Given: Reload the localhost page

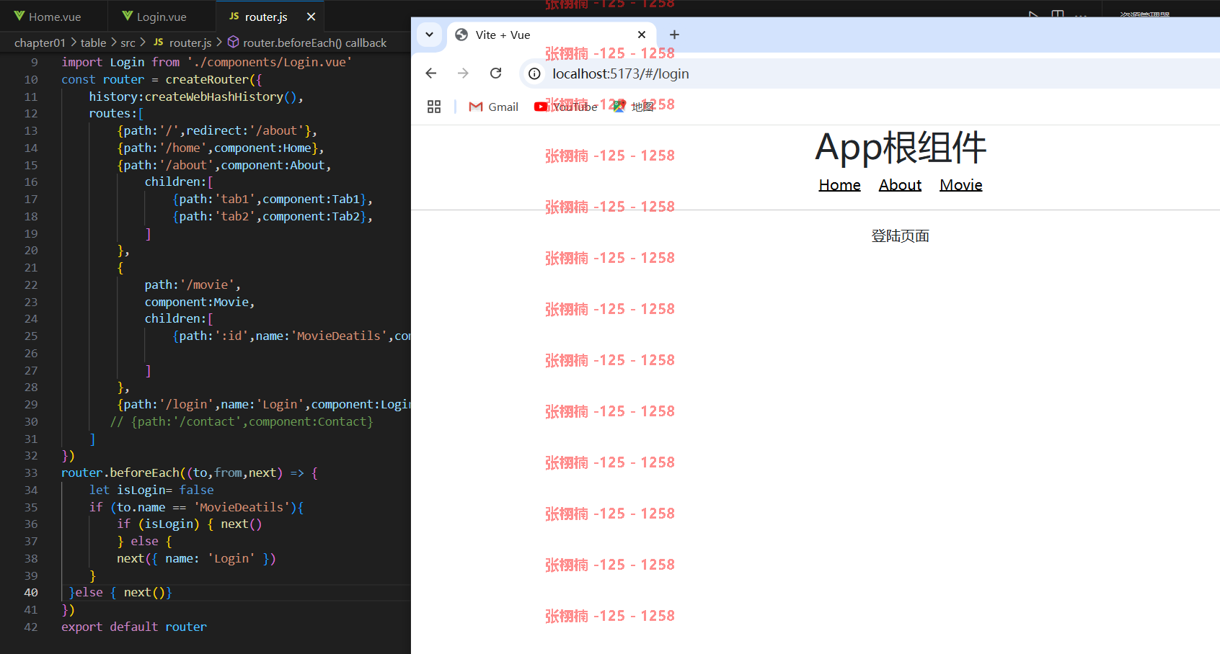Looking at the screenshot, I should pos(495,73).
